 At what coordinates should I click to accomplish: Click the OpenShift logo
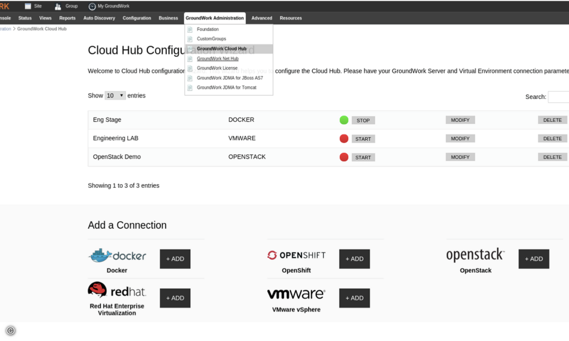tap(296, 255)
